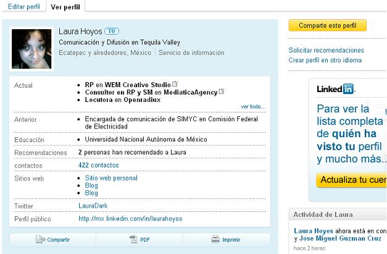This screenshot has width=387, height=254.
Task: Expand positions with ver todo link
Action: 253,106
